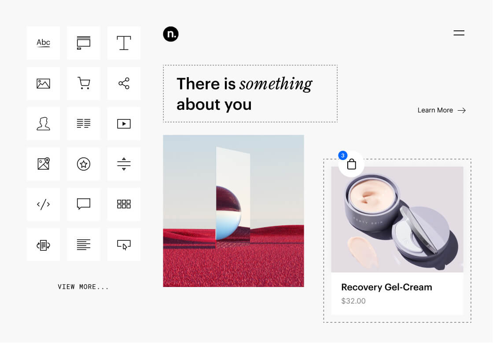Select the user profile icon
Image resolution: width=493 pixels, height=343 pixels.
click(x=43, y=123)
